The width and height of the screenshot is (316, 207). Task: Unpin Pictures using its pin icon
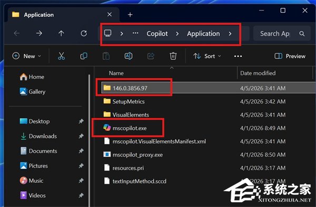pos(81,166)
